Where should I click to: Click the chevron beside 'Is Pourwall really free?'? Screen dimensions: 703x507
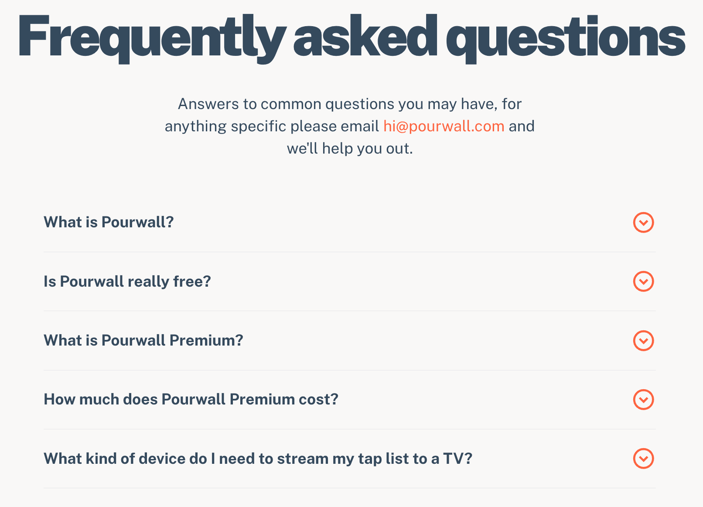click(643, 281)
